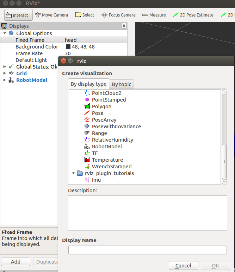Image resolution: width=235 pixels, height=272 pixels.
Task: Choose PointCloud2 display type
Action: 106,93
